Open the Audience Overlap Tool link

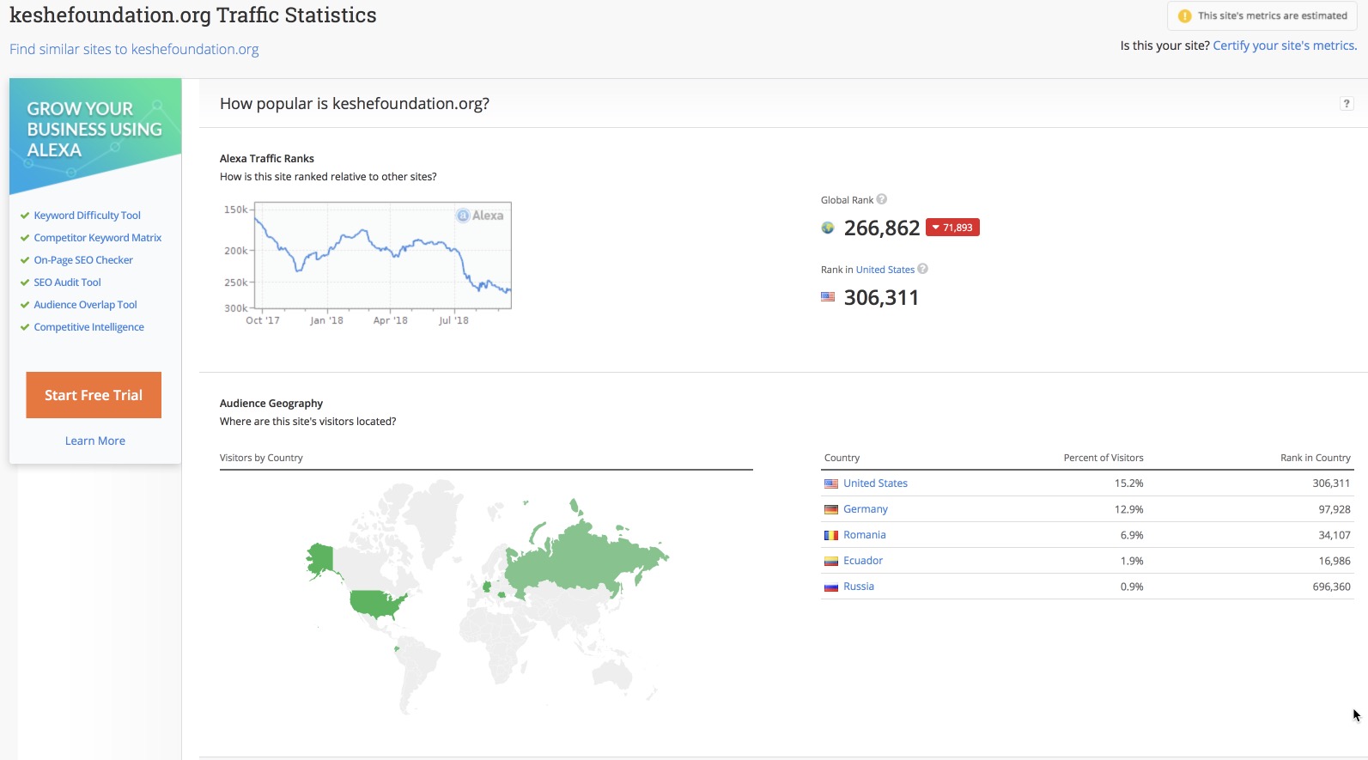86,305
